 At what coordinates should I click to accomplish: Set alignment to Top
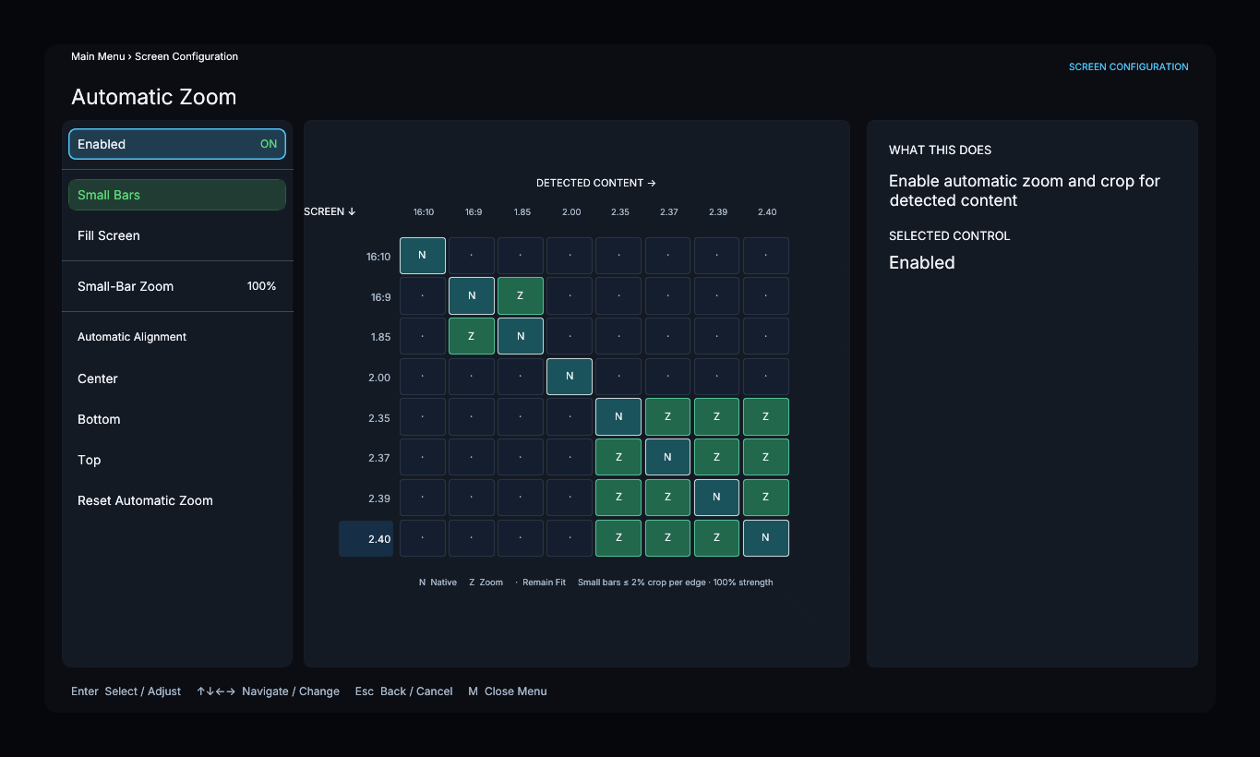[x=177, y=460]
